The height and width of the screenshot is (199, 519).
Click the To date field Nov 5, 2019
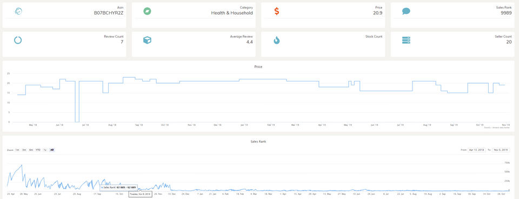tap(501, 150)
